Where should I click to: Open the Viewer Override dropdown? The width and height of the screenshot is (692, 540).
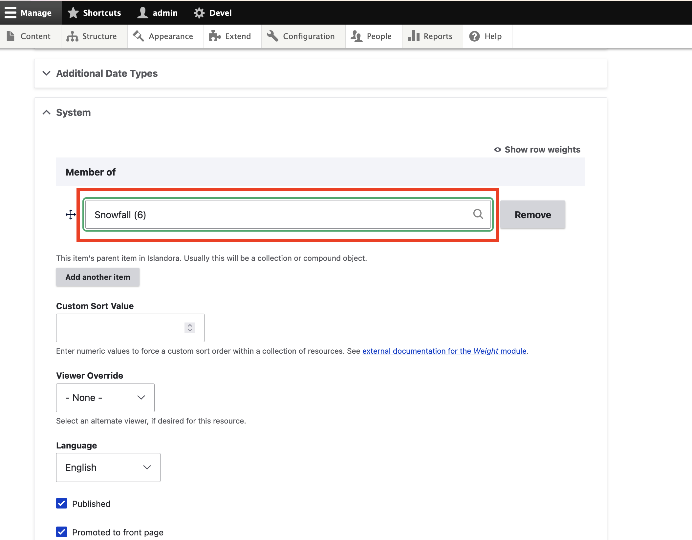pyautogui.click(x=105, y=398)
